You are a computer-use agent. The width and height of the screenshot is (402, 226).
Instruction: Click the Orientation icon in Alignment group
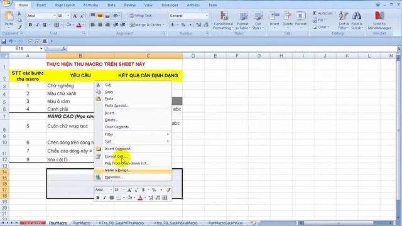116,16
